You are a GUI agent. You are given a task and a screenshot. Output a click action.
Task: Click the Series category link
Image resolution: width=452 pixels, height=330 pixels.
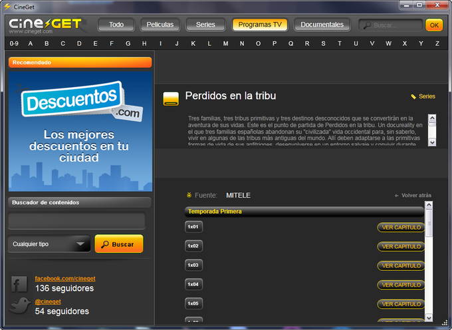(x=427, y=96)
